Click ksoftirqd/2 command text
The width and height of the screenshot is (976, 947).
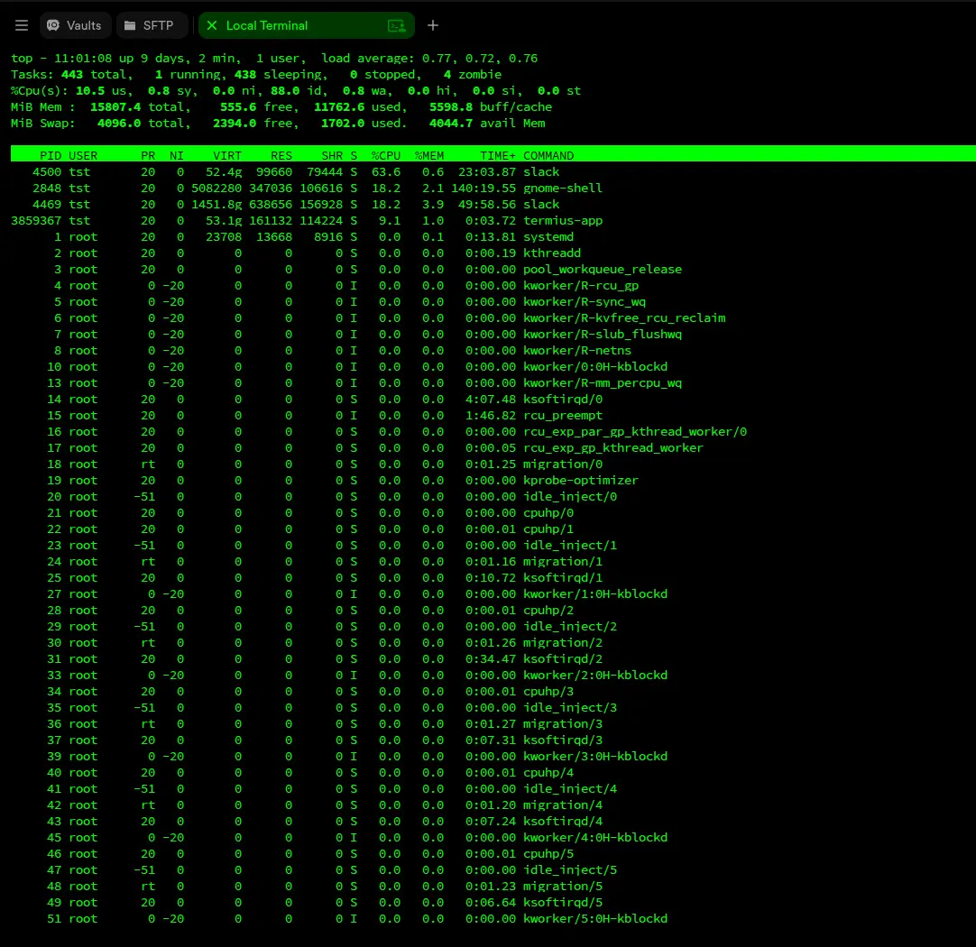[x=563, y=659]
